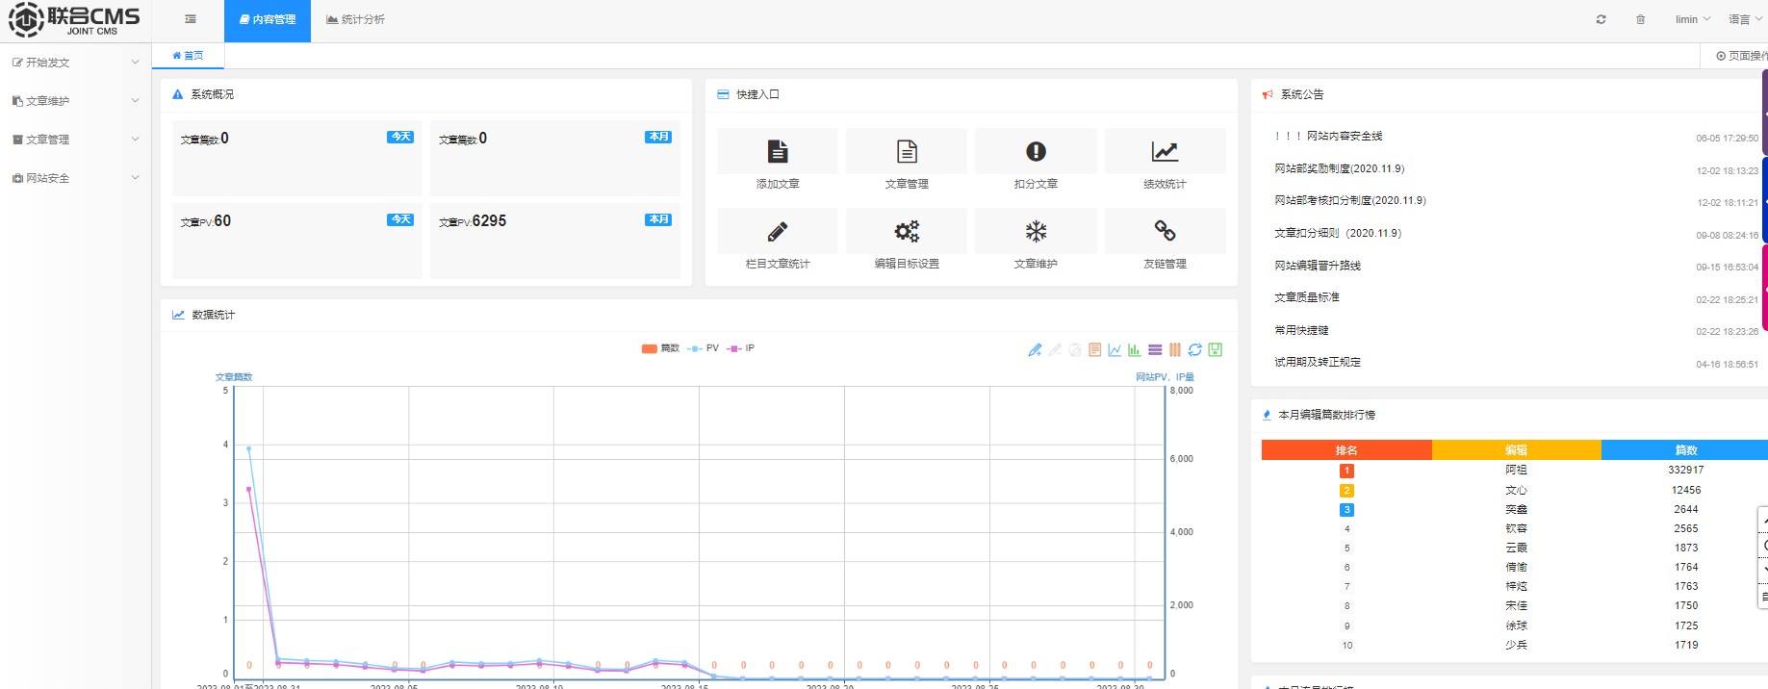Open announcement 试用期及转正规定

(1318, 362)
